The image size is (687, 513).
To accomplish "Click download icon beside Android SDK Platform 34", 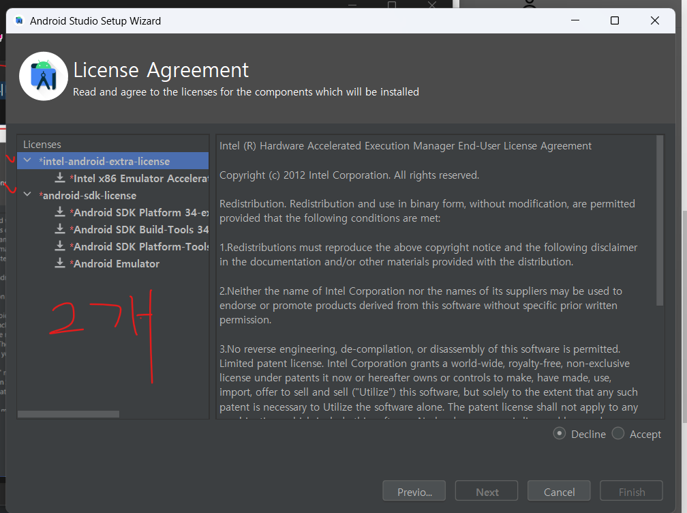I will tap(60, 211).
